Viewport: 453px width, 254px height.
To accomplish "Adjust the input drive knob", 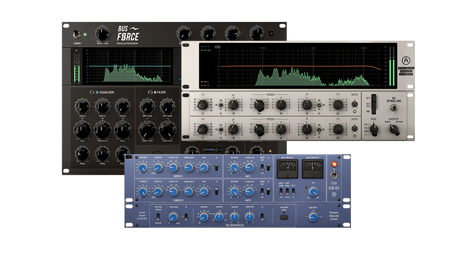I will [x=313, y=217].
